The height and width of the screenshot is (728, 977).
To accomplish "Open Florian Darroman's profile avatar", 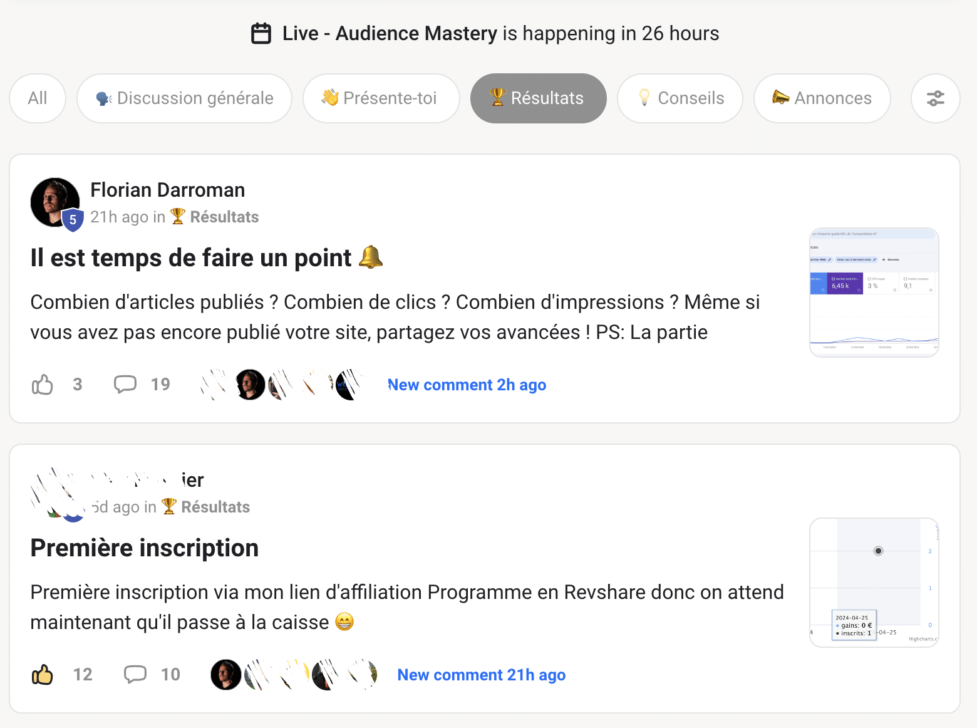I will (x=55, y=202).
